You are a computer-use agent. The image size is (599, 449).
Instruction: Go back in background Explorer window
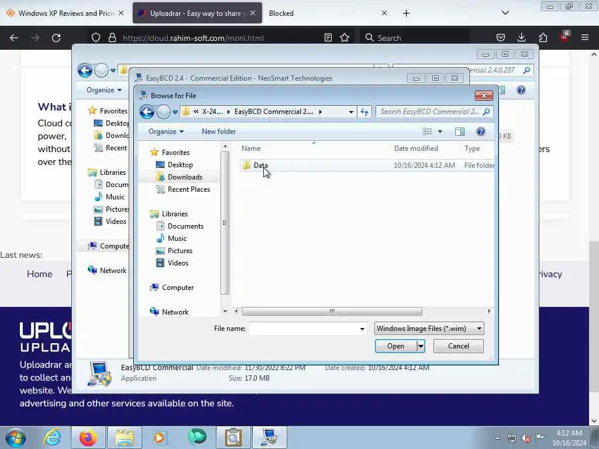click(85, 71)
